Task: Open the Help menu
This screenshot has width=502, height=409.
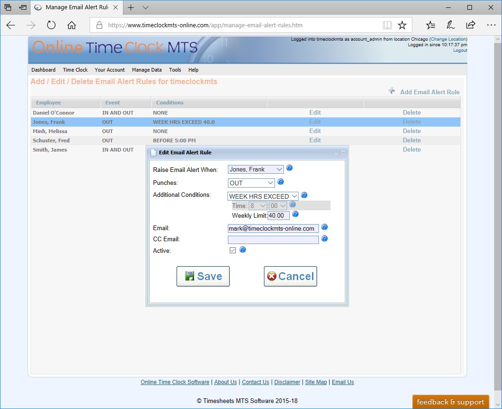Action: (x=193, y=70)
